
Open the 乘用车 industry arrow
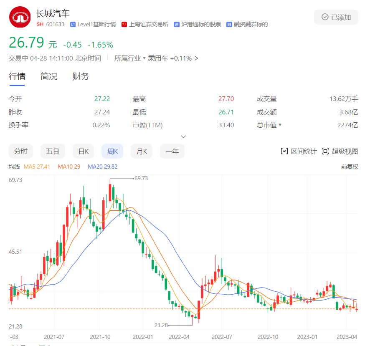(196, 58)
